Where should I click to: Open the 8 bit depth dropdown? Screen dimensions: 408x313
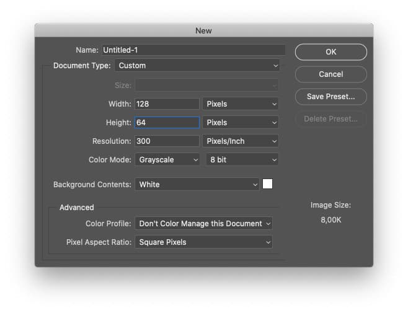click(242, 160)
